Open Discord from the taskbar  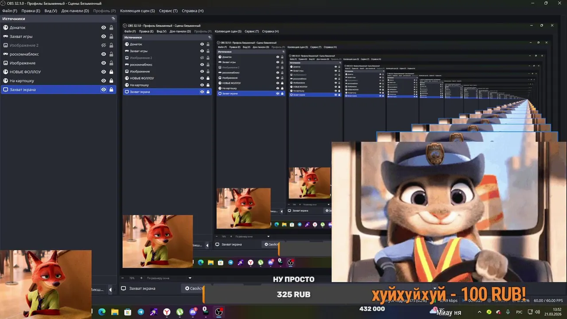click(x=193, y=312)
